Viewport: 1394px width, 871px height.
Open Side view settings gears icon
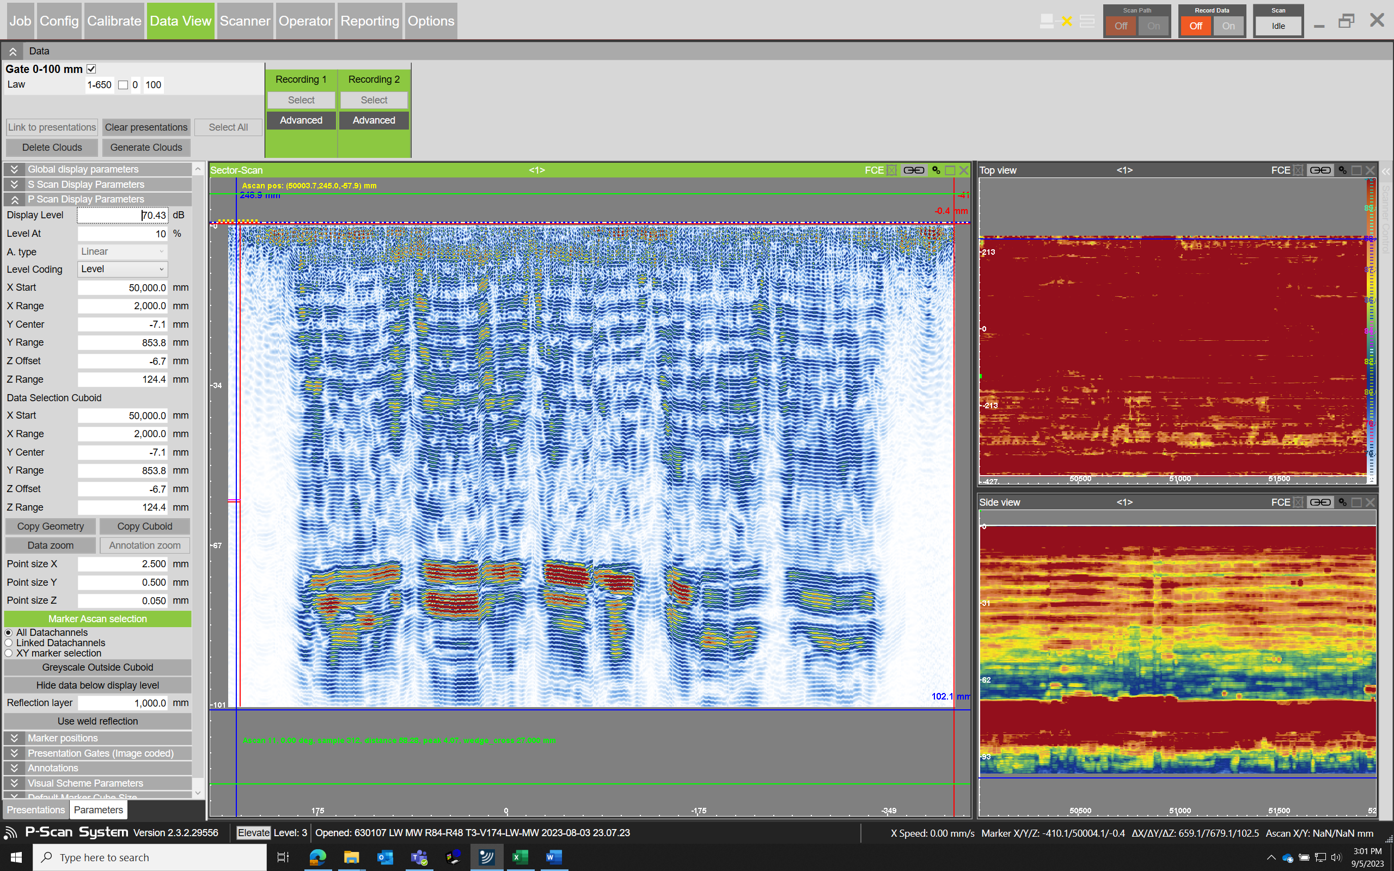(1342, 502)
